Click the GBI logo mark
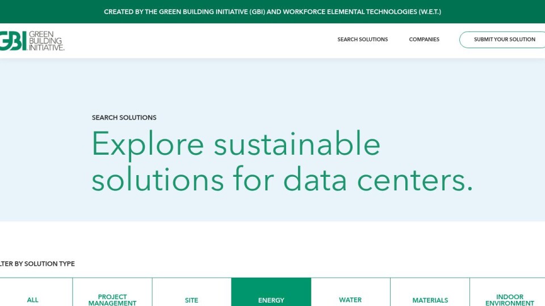 coord(12,41)
